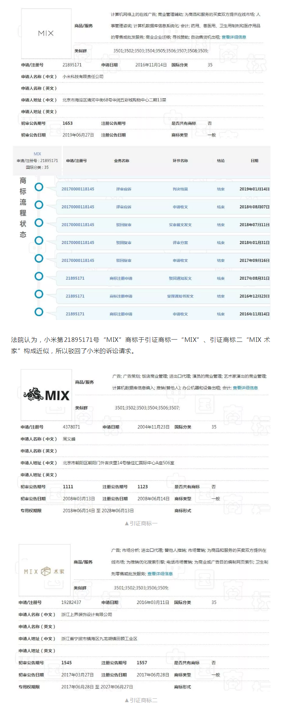
Task: Click registration number 19282437
Action: [71, 602]
